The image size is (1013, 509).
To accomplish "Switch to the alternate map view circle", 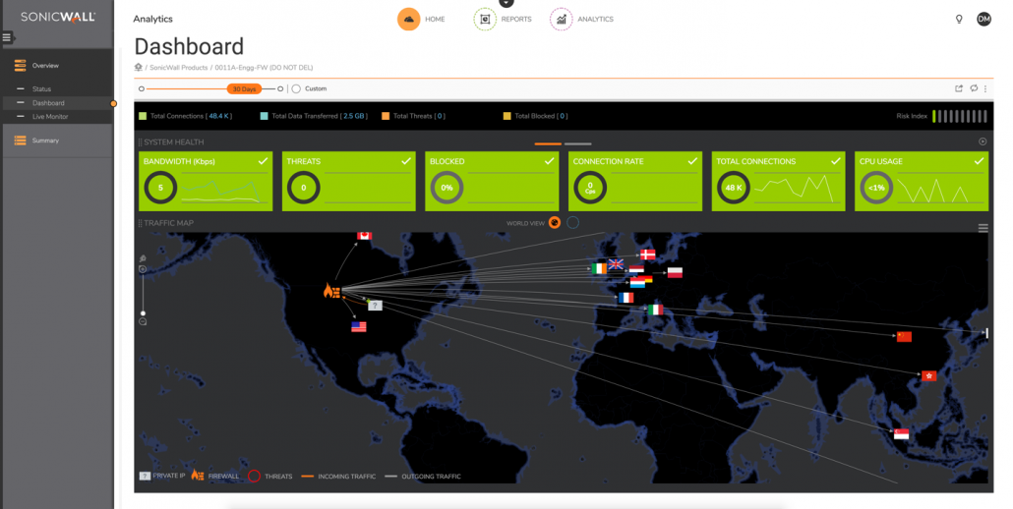I will pyautogui.click(x=572, y=223).
